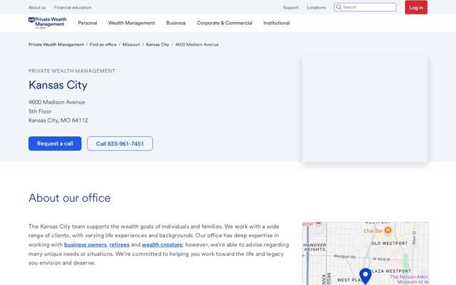Click the Log in button
Image resolution: width=456 pixels, height=285 pixels.
click(x=416, y=7)
